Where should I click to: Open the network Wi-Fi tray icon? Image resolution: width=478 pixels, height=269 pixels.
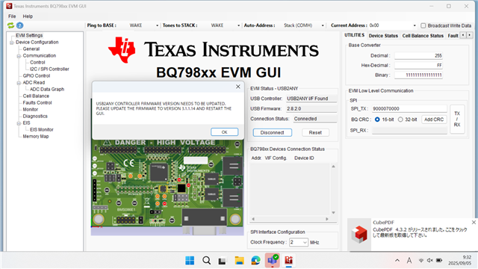(421, 261)
